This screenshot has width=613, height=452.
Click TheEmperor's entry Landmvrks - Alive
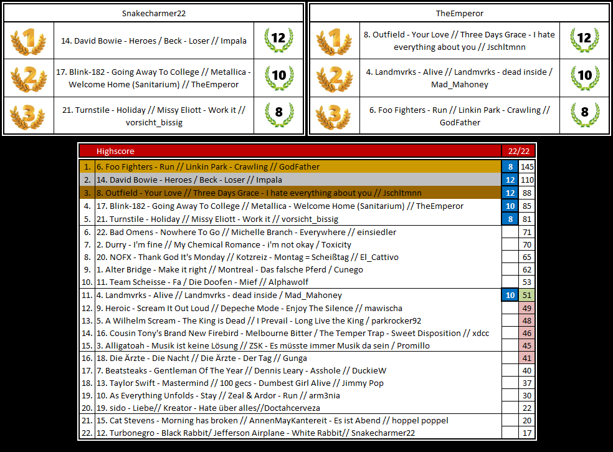[460, 79]
